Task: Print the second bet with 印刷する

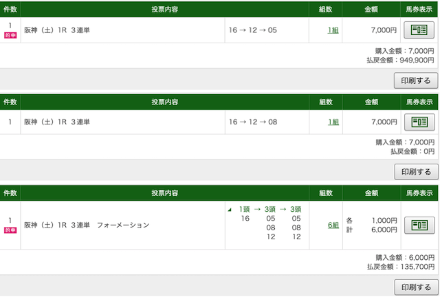Action: click(x=416, y=172)
